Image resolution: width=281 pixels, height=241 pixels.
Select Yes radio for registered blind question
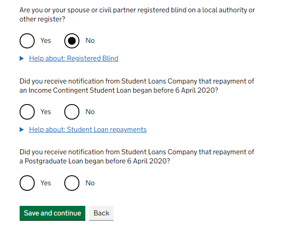click(x=27, y=41)
